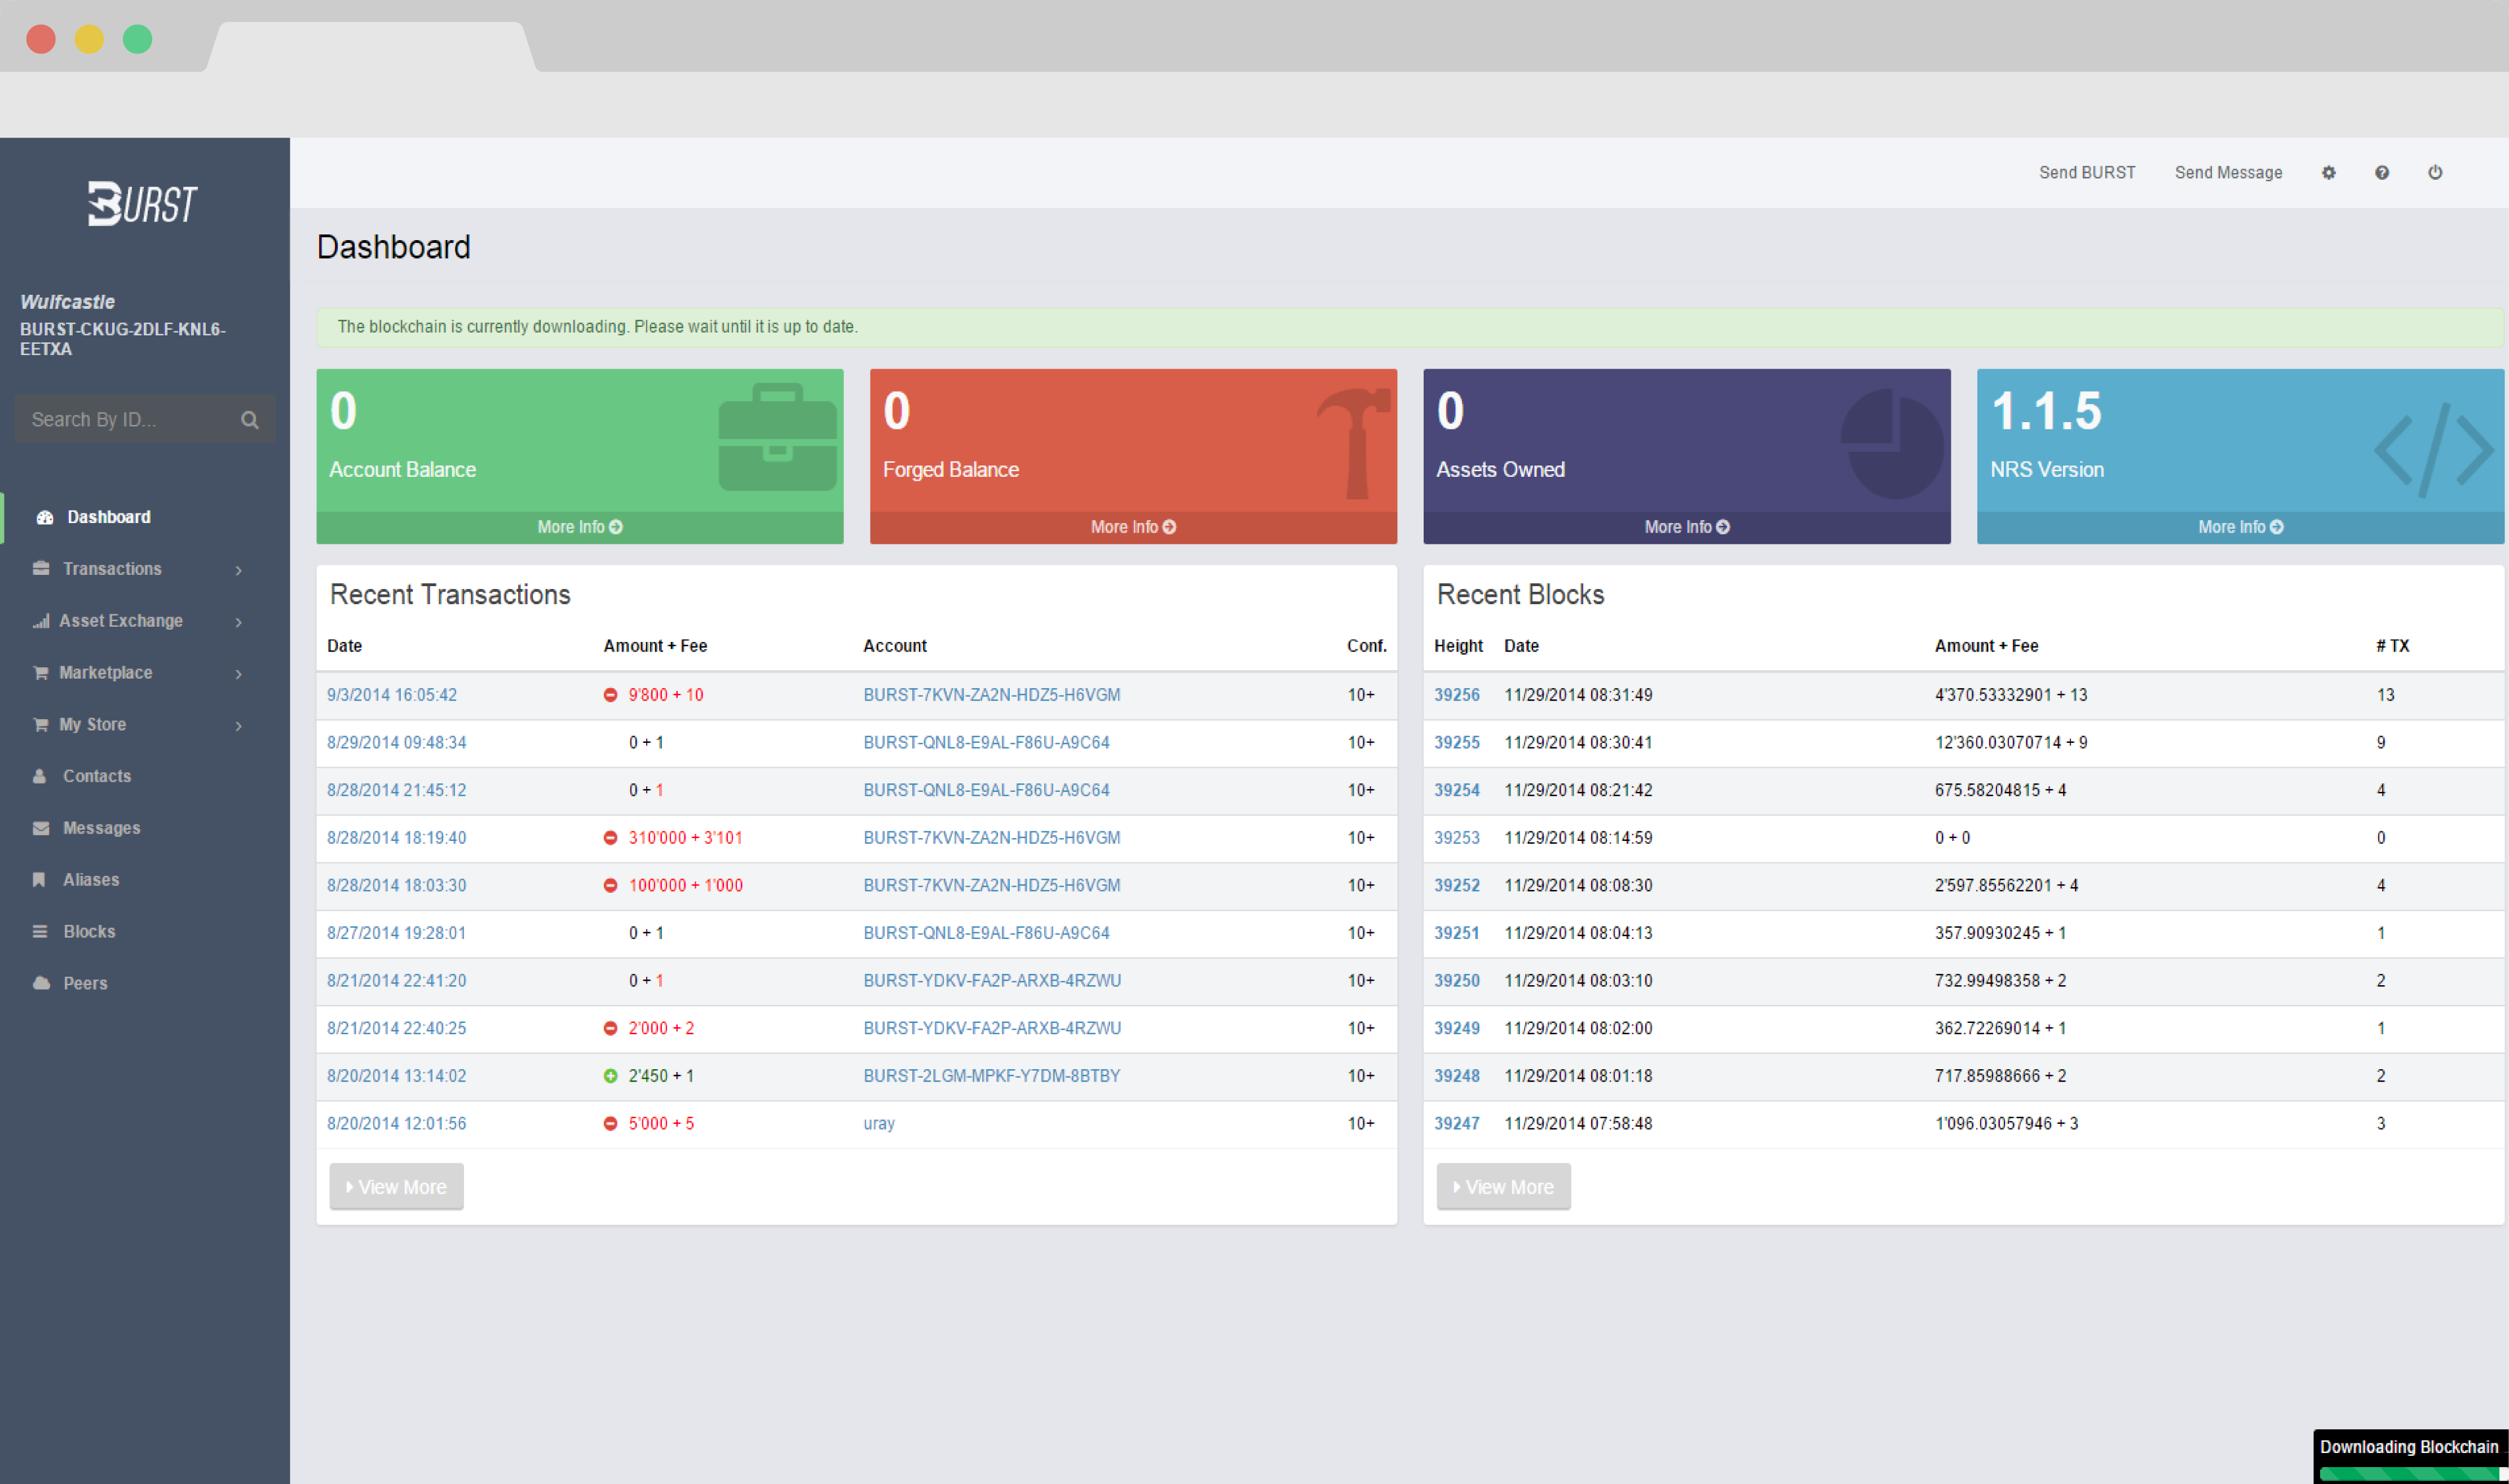
Task: Expand the Transactions submenu chevron
Action: (239, 570)
